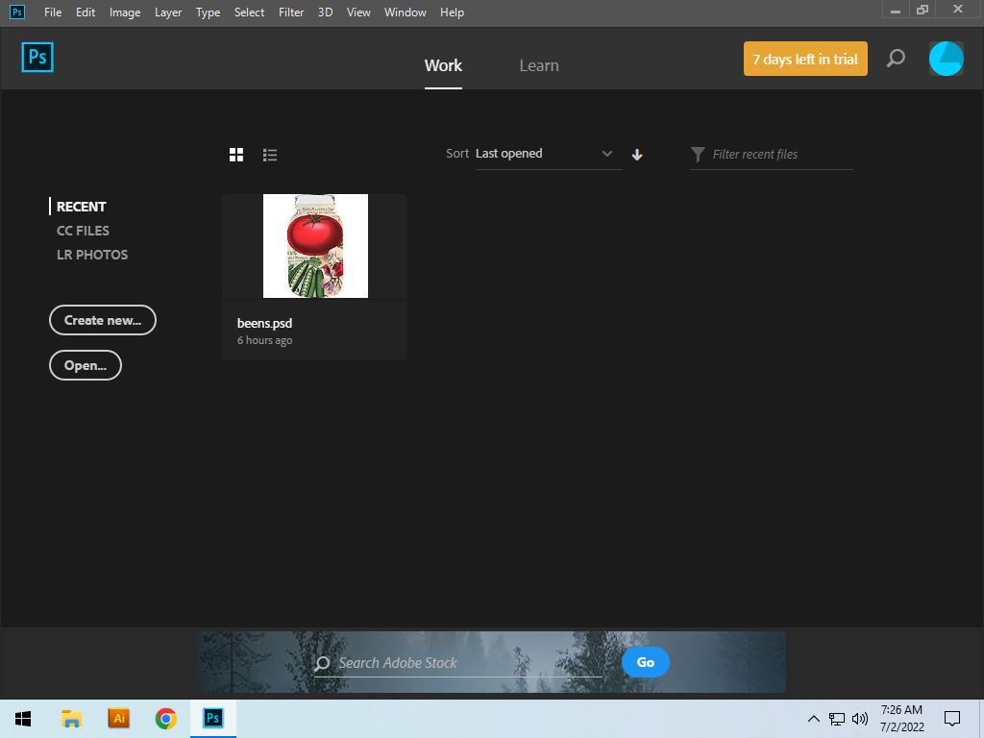Open your profile avatar
984x738 pixels.
click(x=947, y=58)
